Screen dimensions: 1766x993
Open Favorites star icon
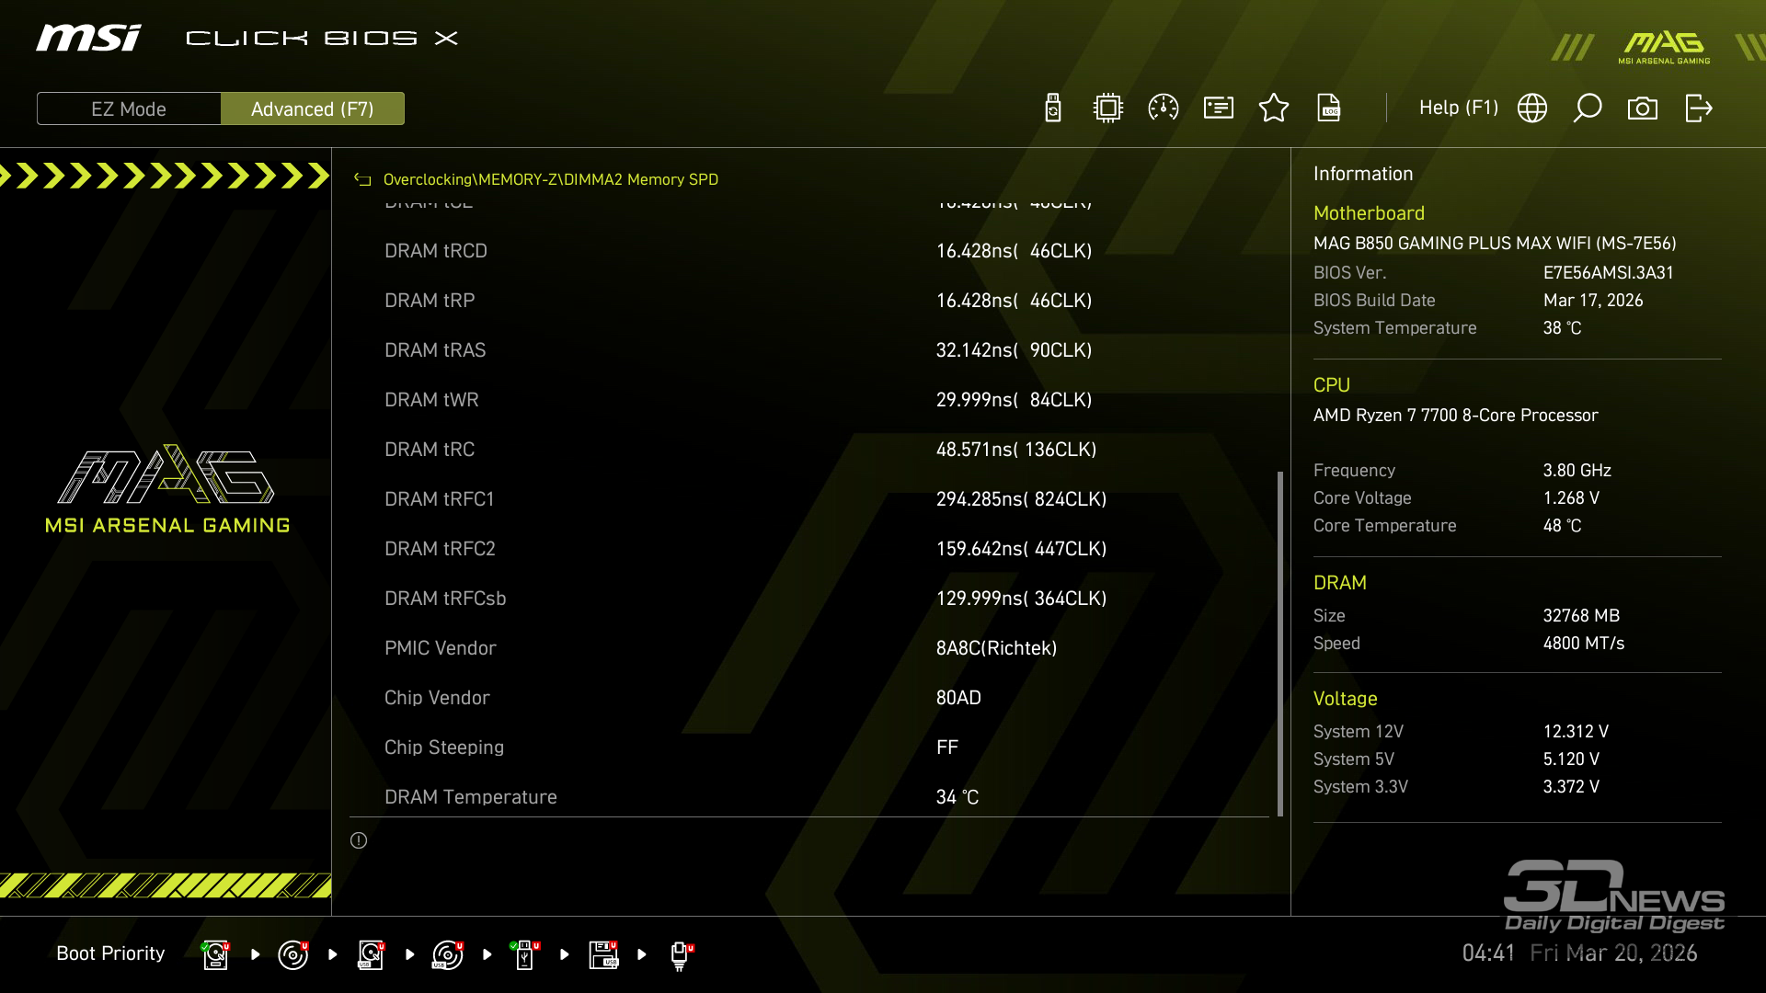(x=1274, y=108)
